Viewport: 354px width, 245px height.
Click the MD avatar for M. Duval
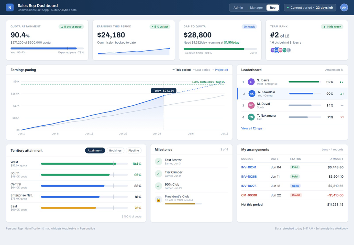[251, 105]
